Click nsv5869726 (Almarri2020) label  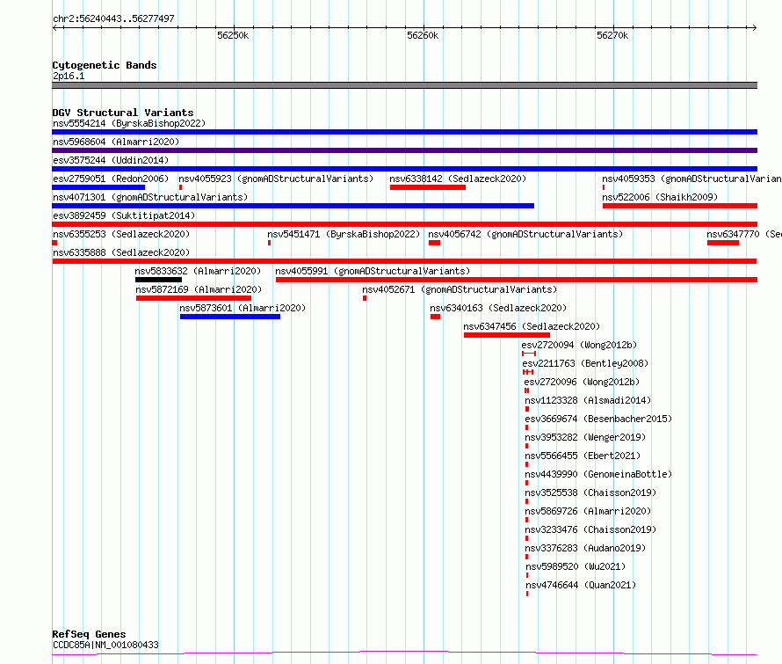(588, 511)
